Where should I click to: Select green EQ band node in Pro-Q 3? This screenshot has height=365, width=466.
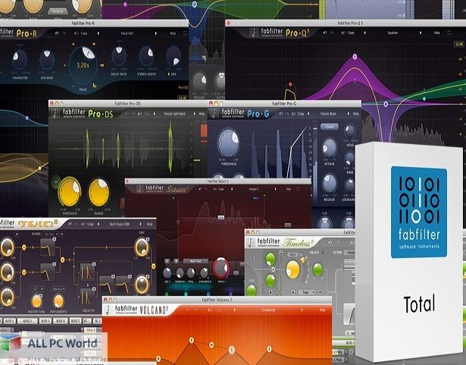[424, 99]
